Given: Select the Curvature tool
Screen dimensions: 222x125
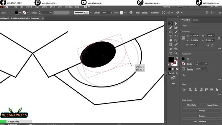Looking at the screenshot, I should point(176,28).
